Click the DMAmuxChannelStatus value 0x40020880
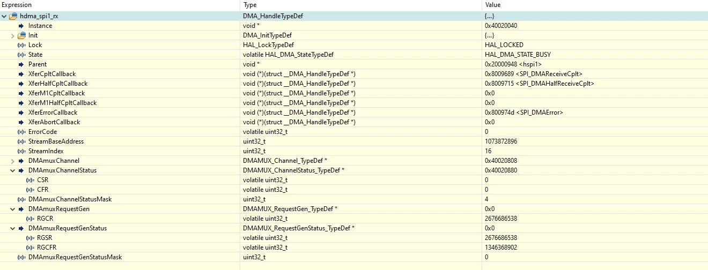This screenshot has height=270, width=708. click(x=501, y=170)
